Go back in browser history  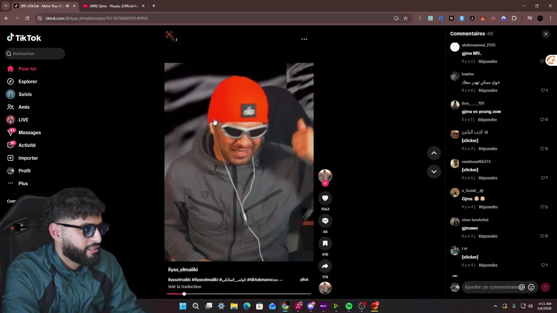click(6, 18)
